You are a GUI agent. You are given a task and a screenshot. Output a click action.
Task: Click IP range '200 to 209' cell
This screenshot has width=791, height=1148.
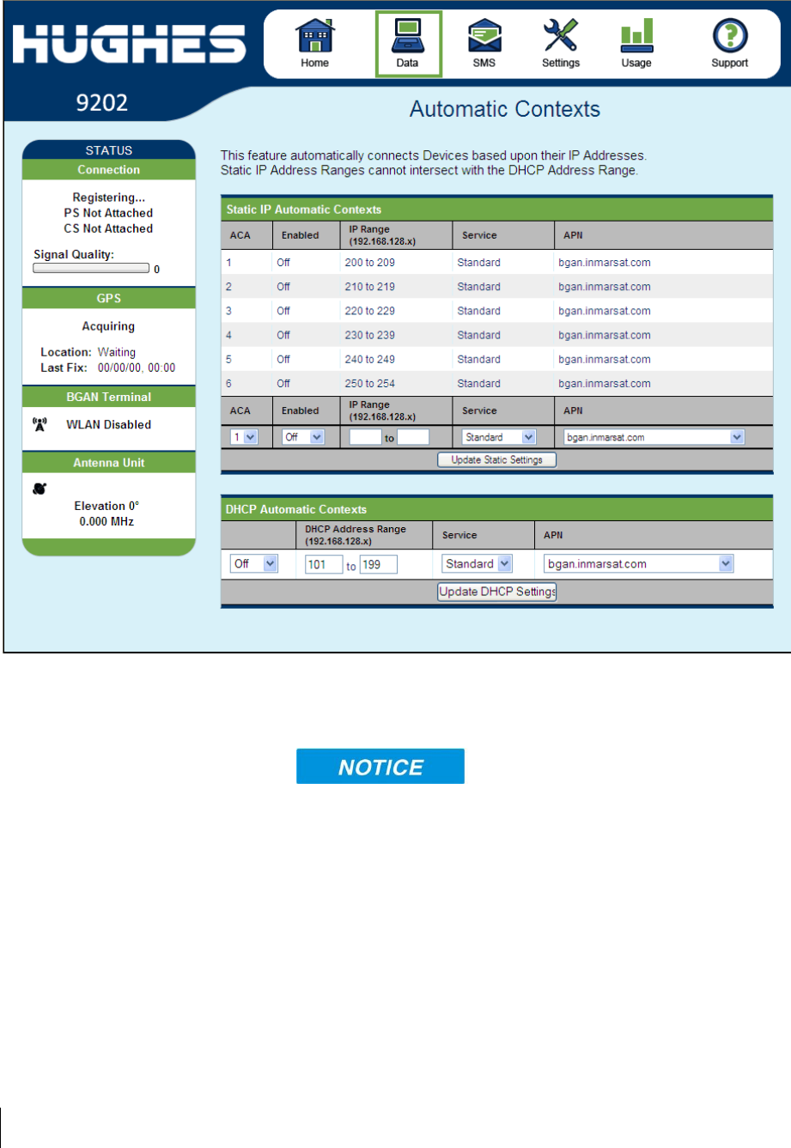(369, 262)
